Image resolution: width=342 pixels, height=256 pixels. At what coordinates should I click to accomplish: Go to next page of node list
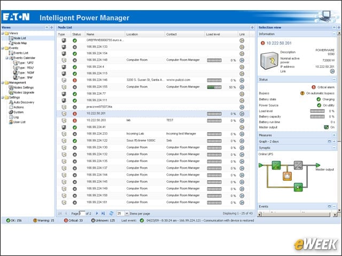tap(97, 213)
